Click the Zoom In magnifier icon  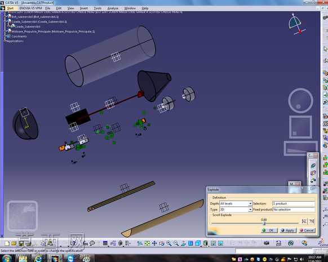[x=169, y=243]
